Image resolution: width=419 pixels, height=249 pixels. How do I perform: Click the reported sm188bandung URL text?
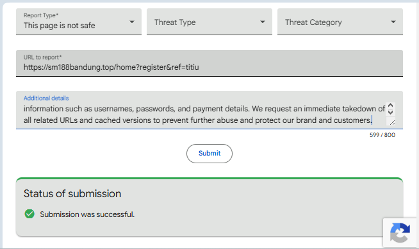point(111,67)
